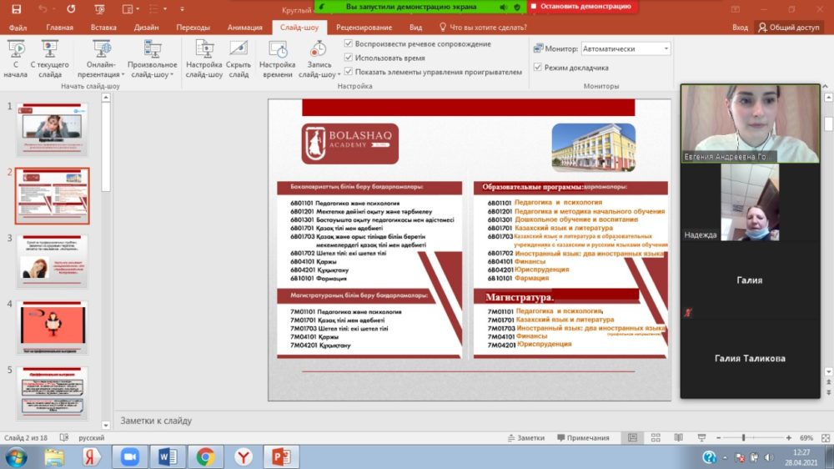Switch to the Главная tab
This screenshot has height=469, width=834.
click(x=59, y=28)
